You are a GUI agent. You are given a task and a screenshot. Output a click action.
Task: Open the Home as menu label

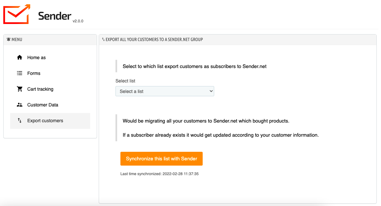pos(37,57)
